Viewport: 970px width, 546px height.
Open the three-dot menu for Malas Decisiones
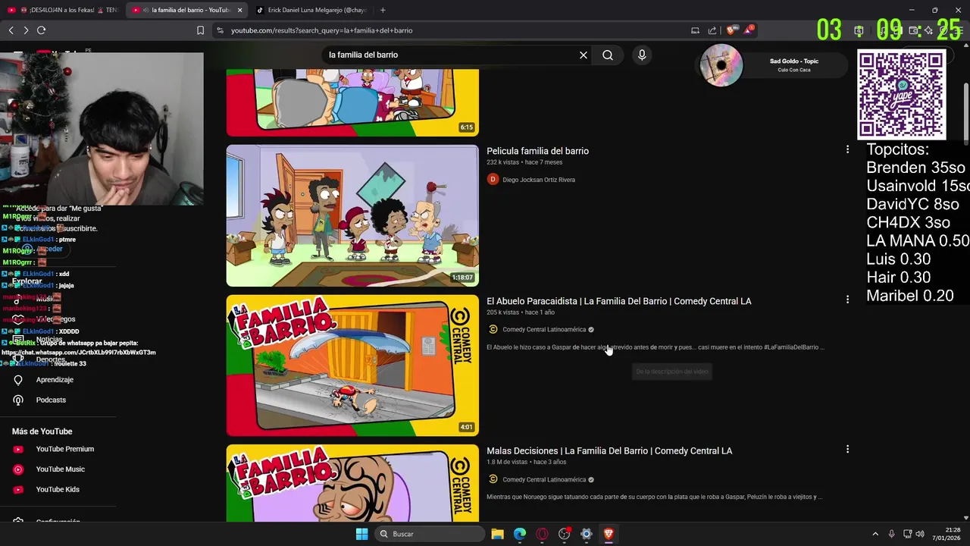(x=847, y=449)
